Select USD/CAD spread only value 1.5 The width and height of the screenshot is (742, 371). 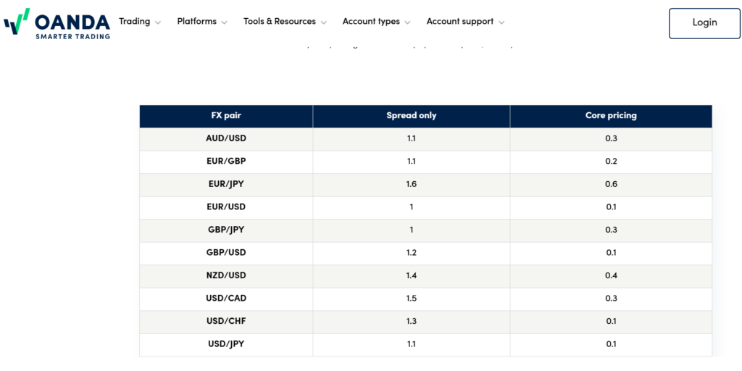tap(412, 299)
